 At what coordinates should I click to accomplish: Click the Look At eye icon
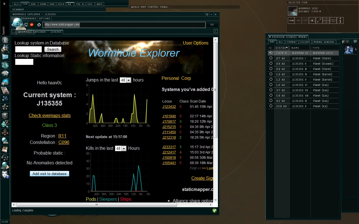point(333,20)
